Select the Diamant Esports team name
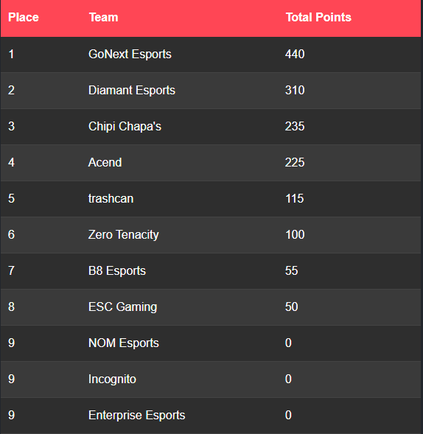The image size is (423, 434). pos(132,90)
